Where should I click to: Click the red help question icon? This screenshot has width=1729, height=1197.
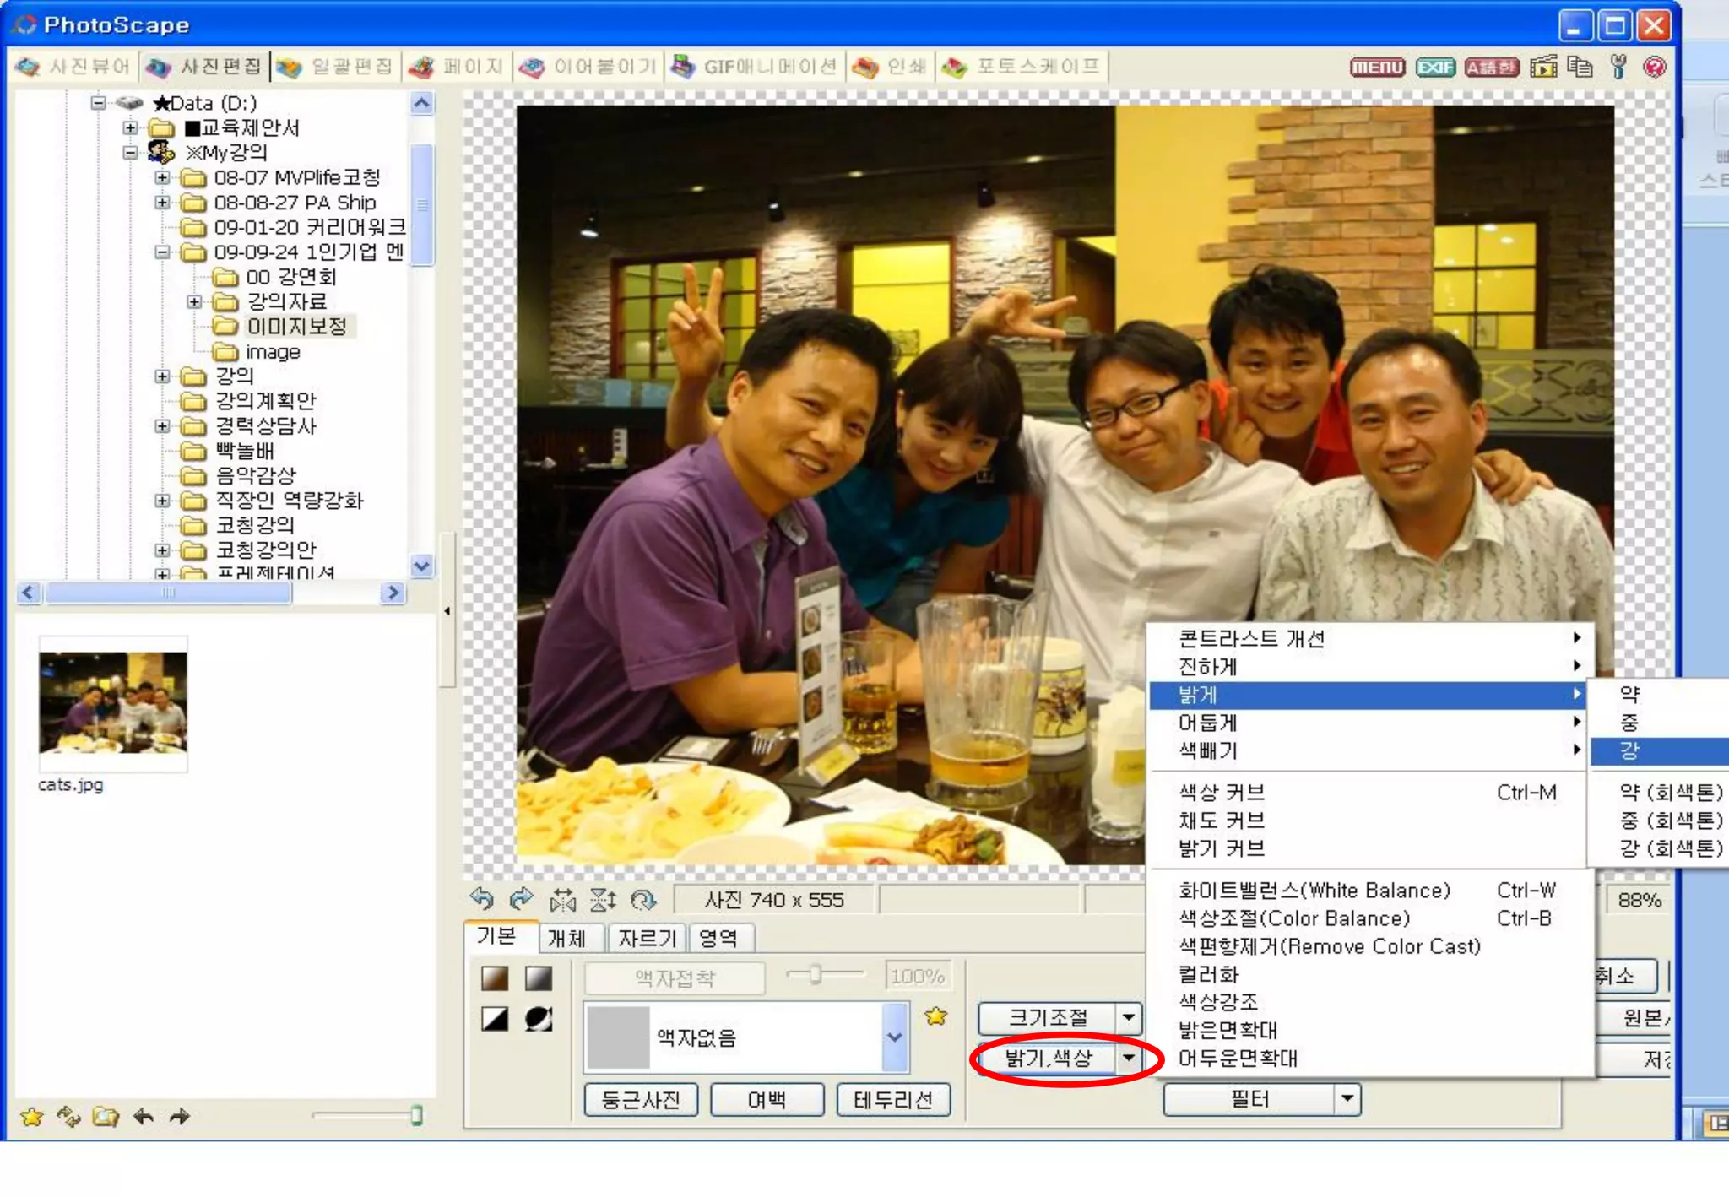click(x=1655, y=67)
